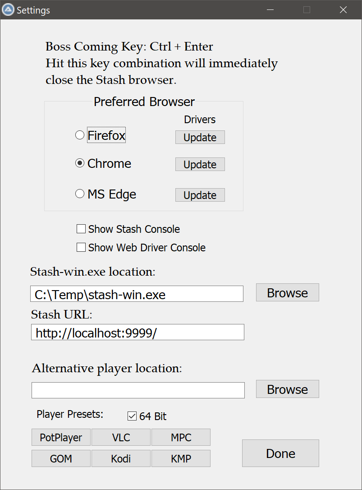Screen dimensions: 362x490
Task: Update the MS Edge driver
Action: click(200, 195)
